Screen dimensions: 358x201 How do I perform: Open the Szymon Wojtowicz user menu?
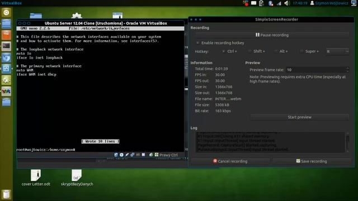(329, 3)
